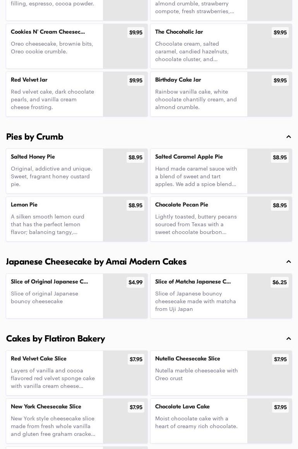Collapse the Pies by Crumb section
The image size is (298, 449).
(289, 137)
